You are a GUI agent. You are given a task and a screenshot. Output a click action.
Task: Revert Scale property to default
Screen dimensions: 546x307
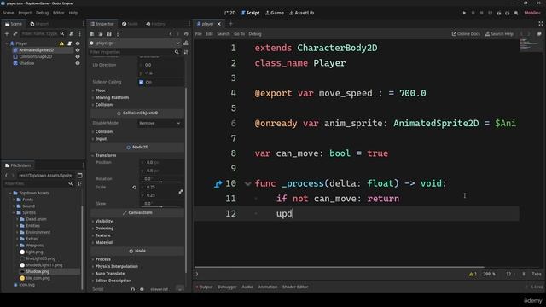134,188
